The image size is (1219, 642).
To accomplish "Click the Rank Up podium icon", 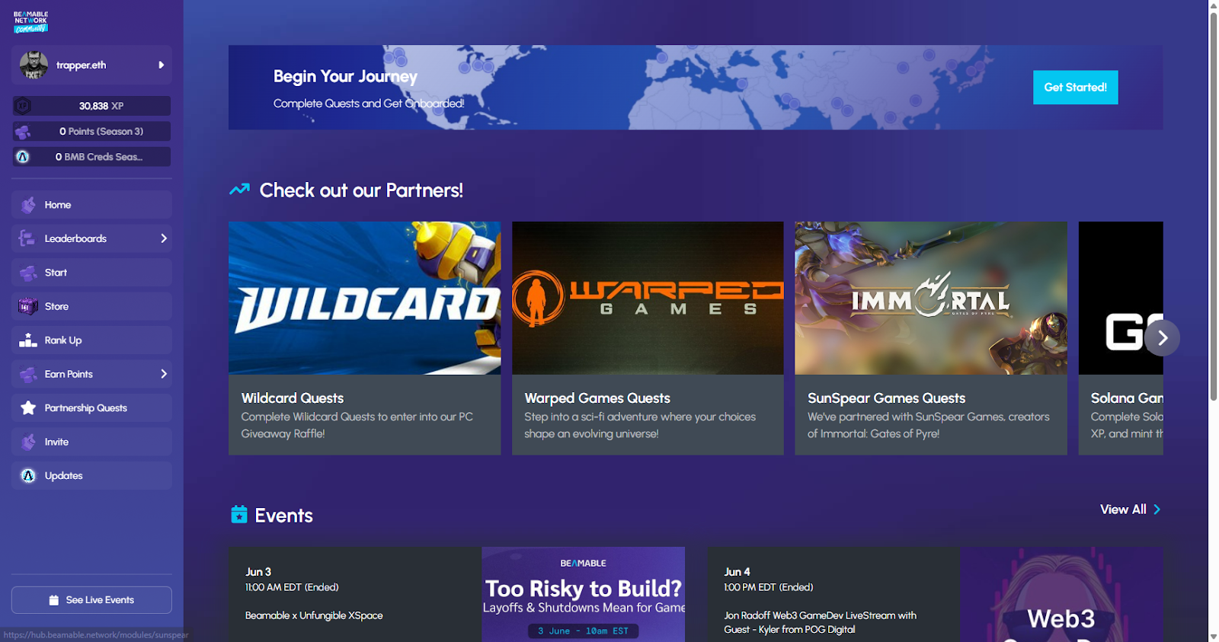I will coord(28,340).
